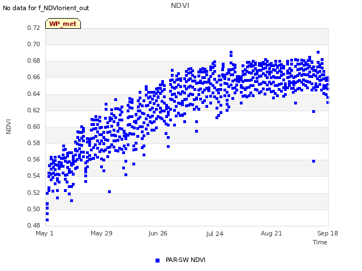Click the 0.48 y-axis value
362x271 pixels.
click(34, 225)
